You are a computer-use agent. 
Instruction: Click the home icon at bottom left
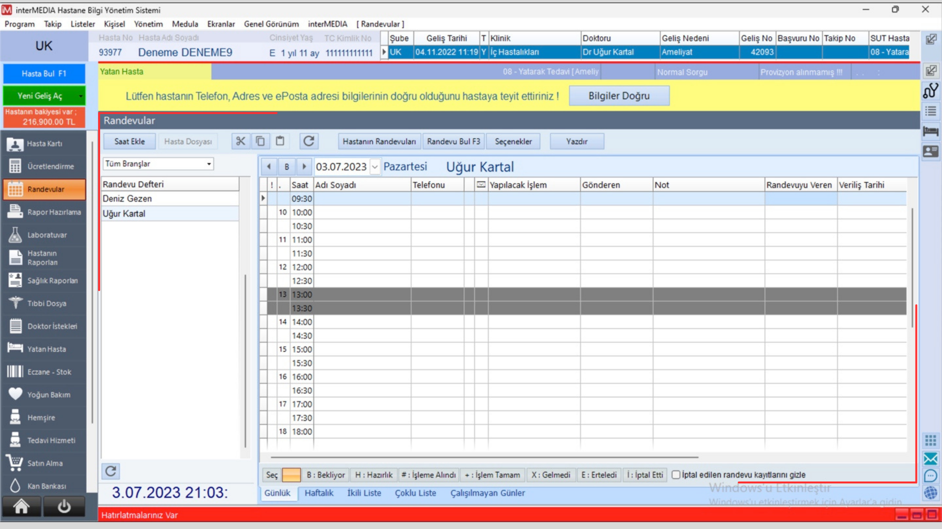tap(21, 506)
